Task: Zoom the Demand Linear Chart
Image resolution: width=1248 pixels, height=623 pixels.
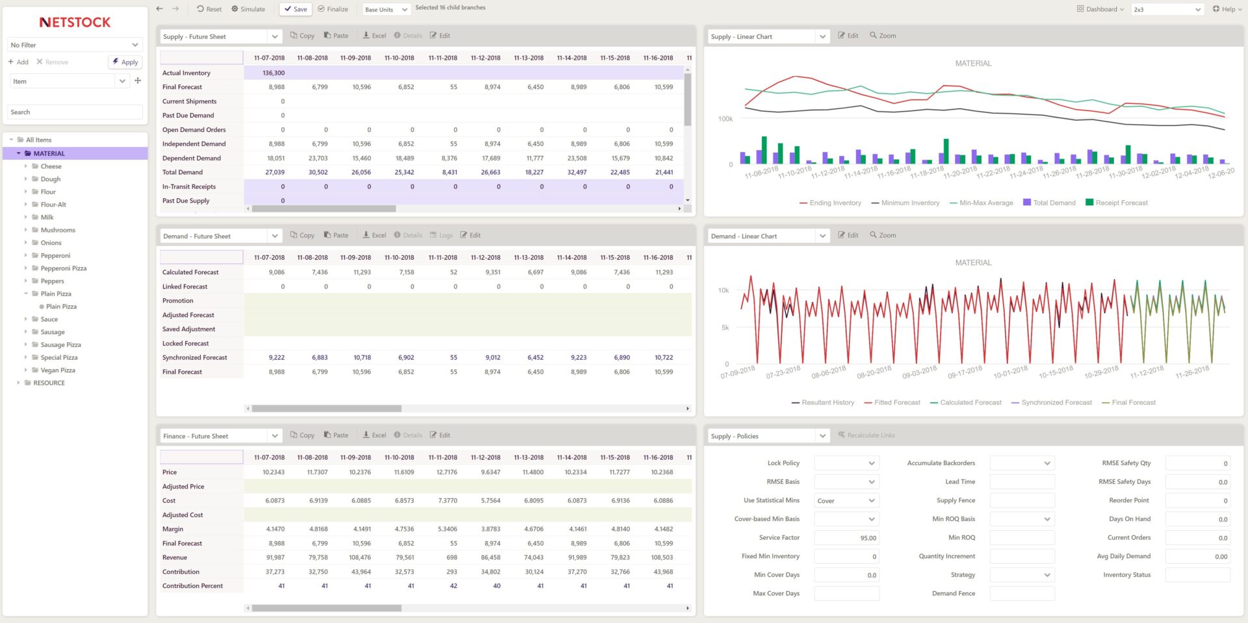Action: tap(883, 235)
